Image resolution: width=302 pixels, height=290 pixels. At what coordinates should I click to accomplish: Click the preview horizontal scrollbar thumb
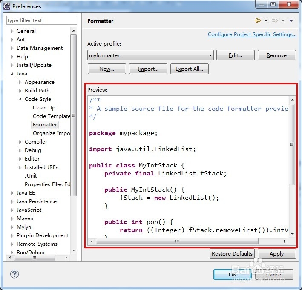pos(177,241)
